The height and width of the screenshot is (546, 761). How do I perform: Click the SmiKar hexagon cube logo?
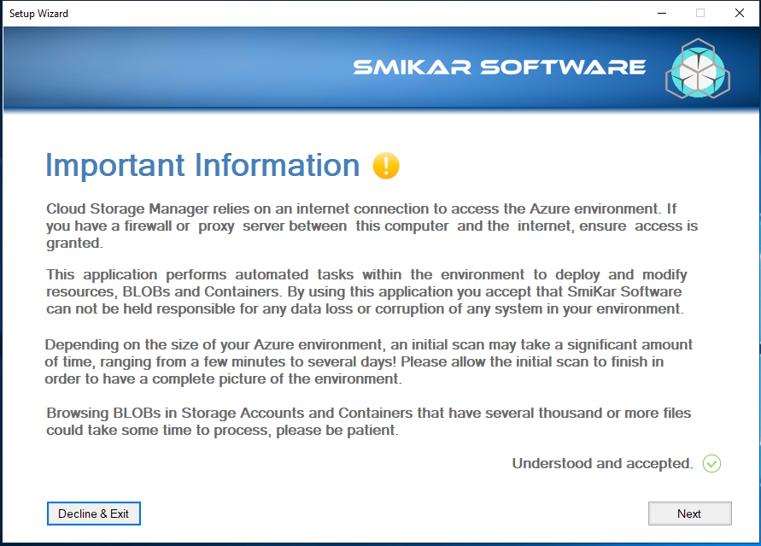pos(698,68)
